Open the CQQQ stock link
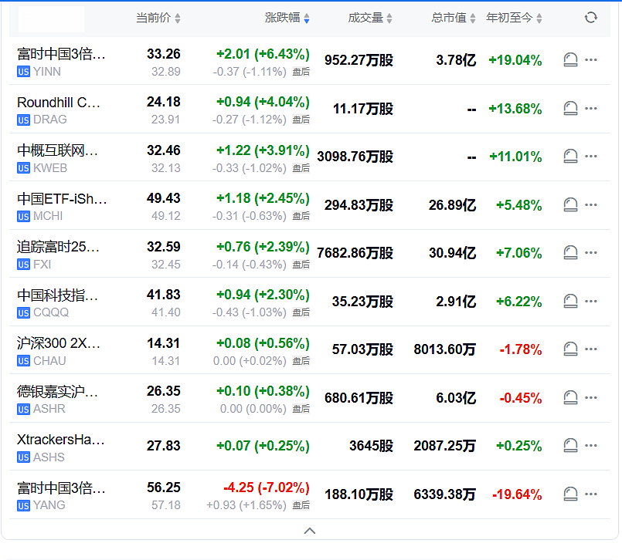622x560 pixels. click(x=51, y=312)
